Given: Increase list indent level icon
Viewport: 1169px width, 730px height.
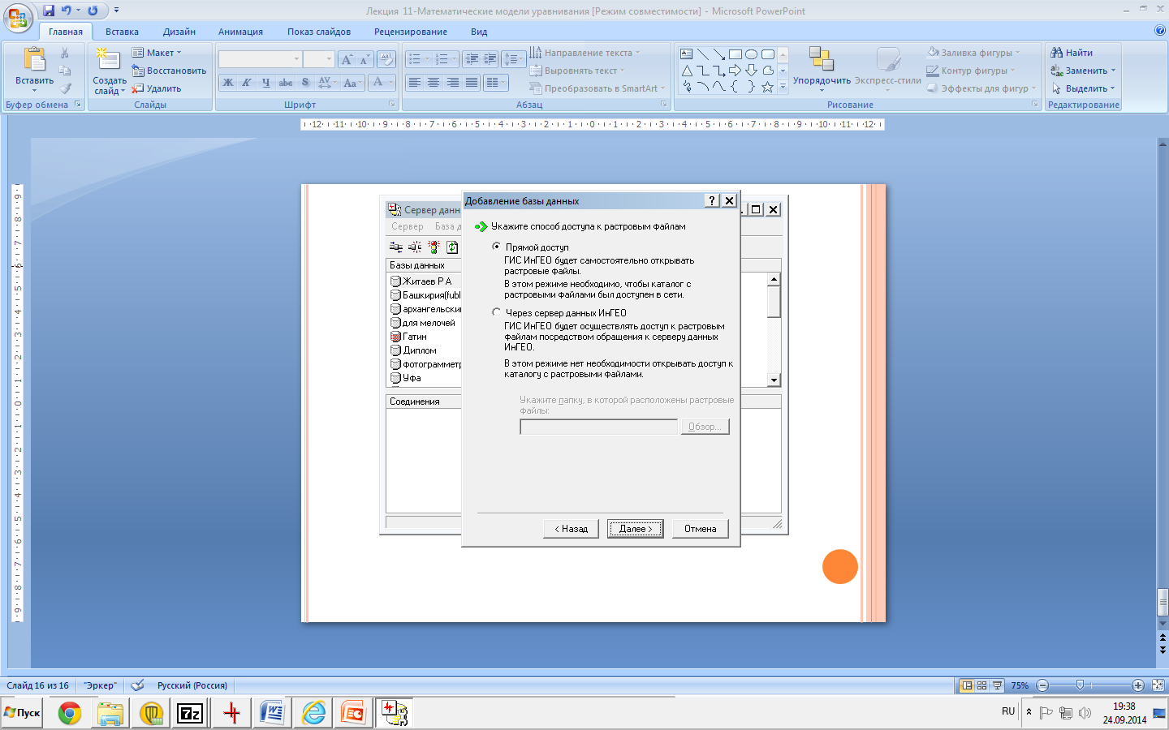Looking at the screenshot, I should 490,59.
